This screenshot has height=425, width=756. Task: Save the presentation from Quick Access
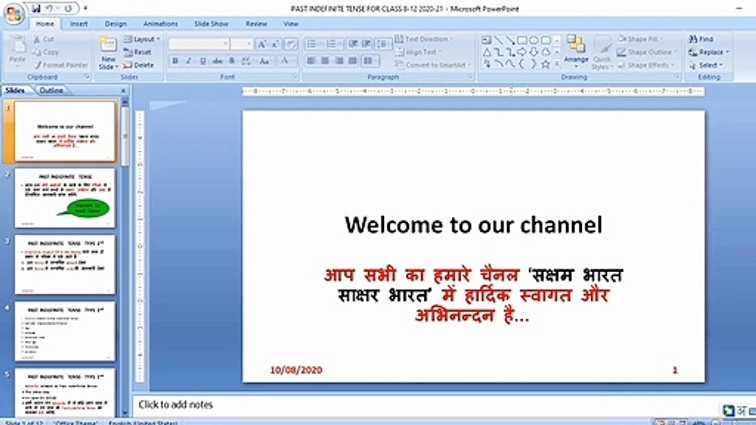pos(37,8)
